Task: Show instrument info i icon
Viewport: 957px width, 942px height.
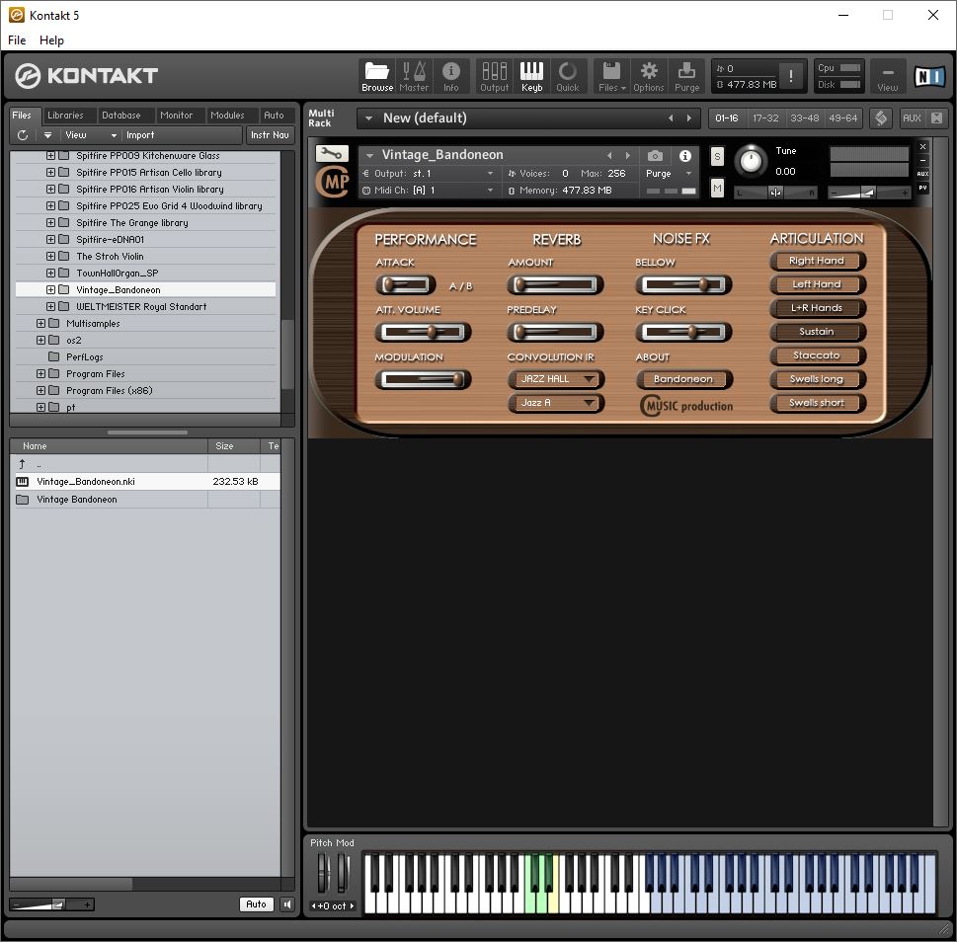Action: (685, 156)
